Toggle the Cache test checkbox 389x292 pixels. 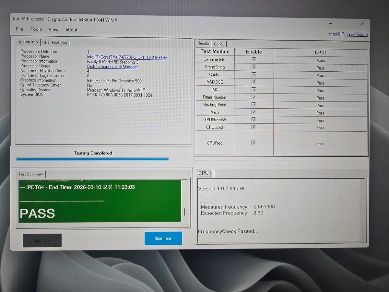[x=254, y=74]
